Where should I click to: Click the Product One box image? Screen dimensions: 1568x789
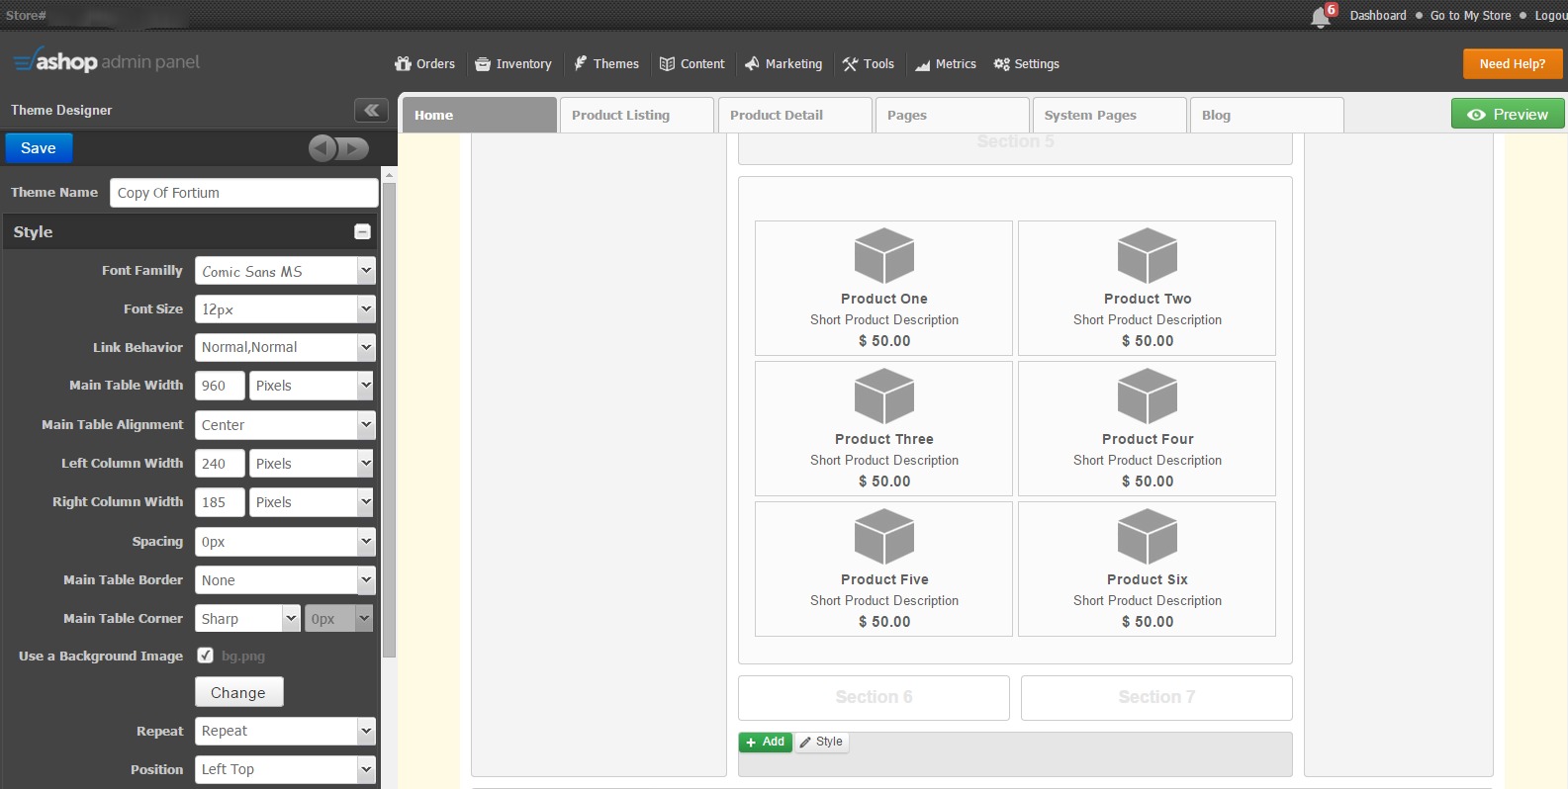[x=883, y=255]
